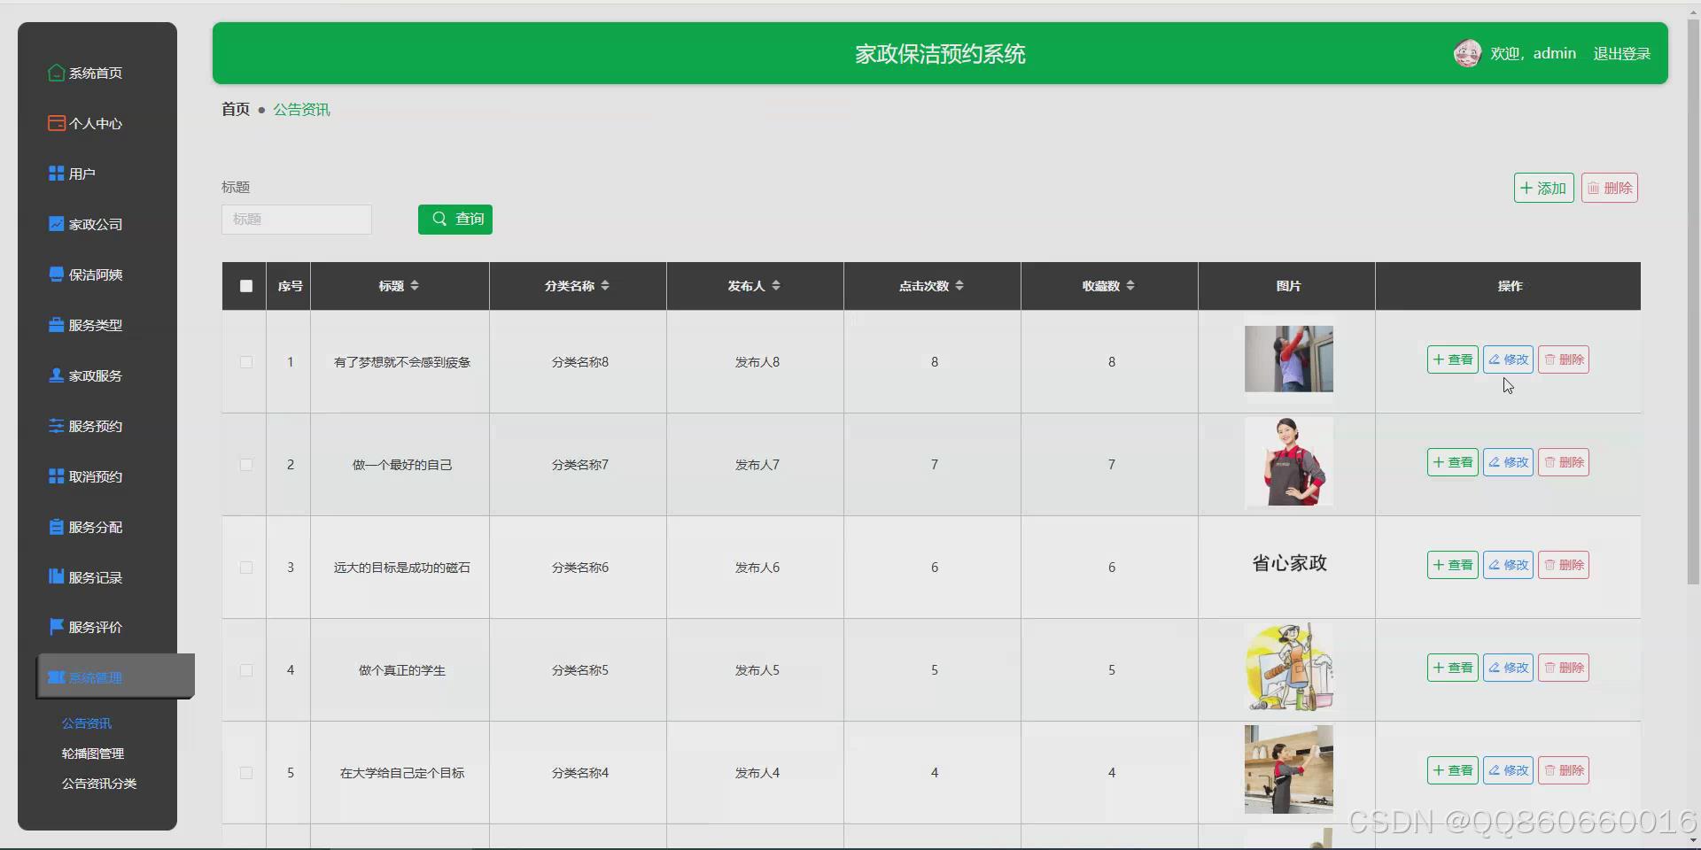Click the plus icon in top 添加 button
This screenshot has height=850, width=1701.
click(x=1526, y=188)
